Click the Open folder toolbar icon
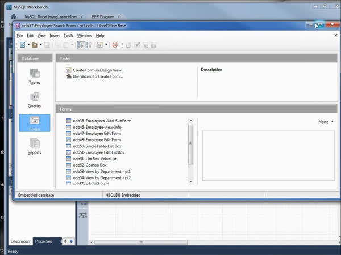 35,45
